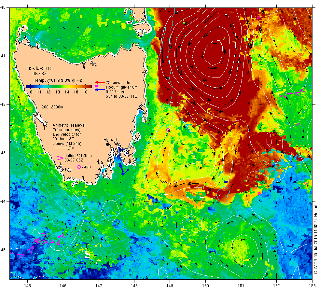This screenshot has height=293, width=319.
Task: Click the -43 latitude axis label
Action: coord(3,153)
